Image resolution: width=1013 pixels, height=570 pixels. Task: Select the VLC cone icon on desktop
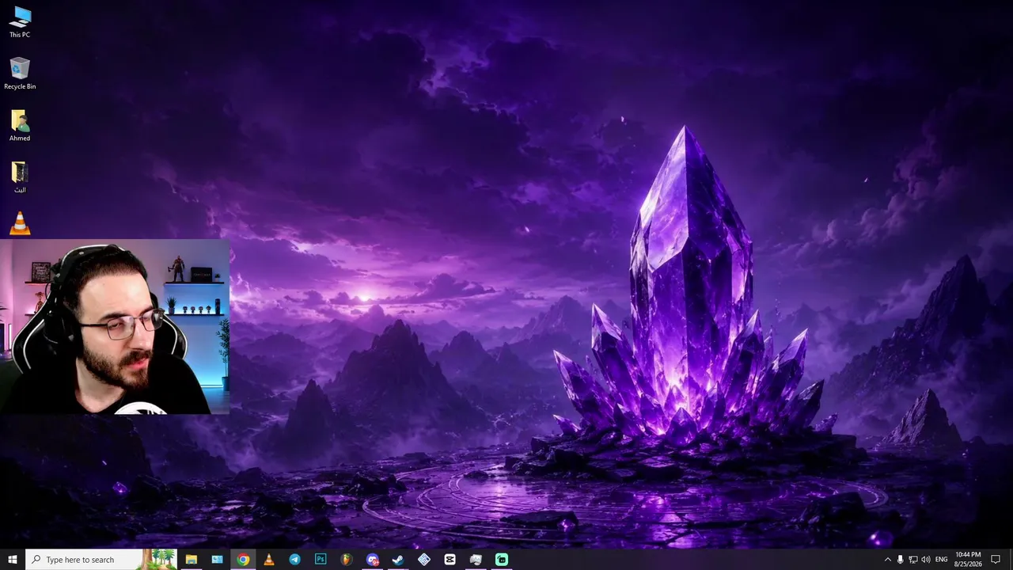click(x=20, y=223)
